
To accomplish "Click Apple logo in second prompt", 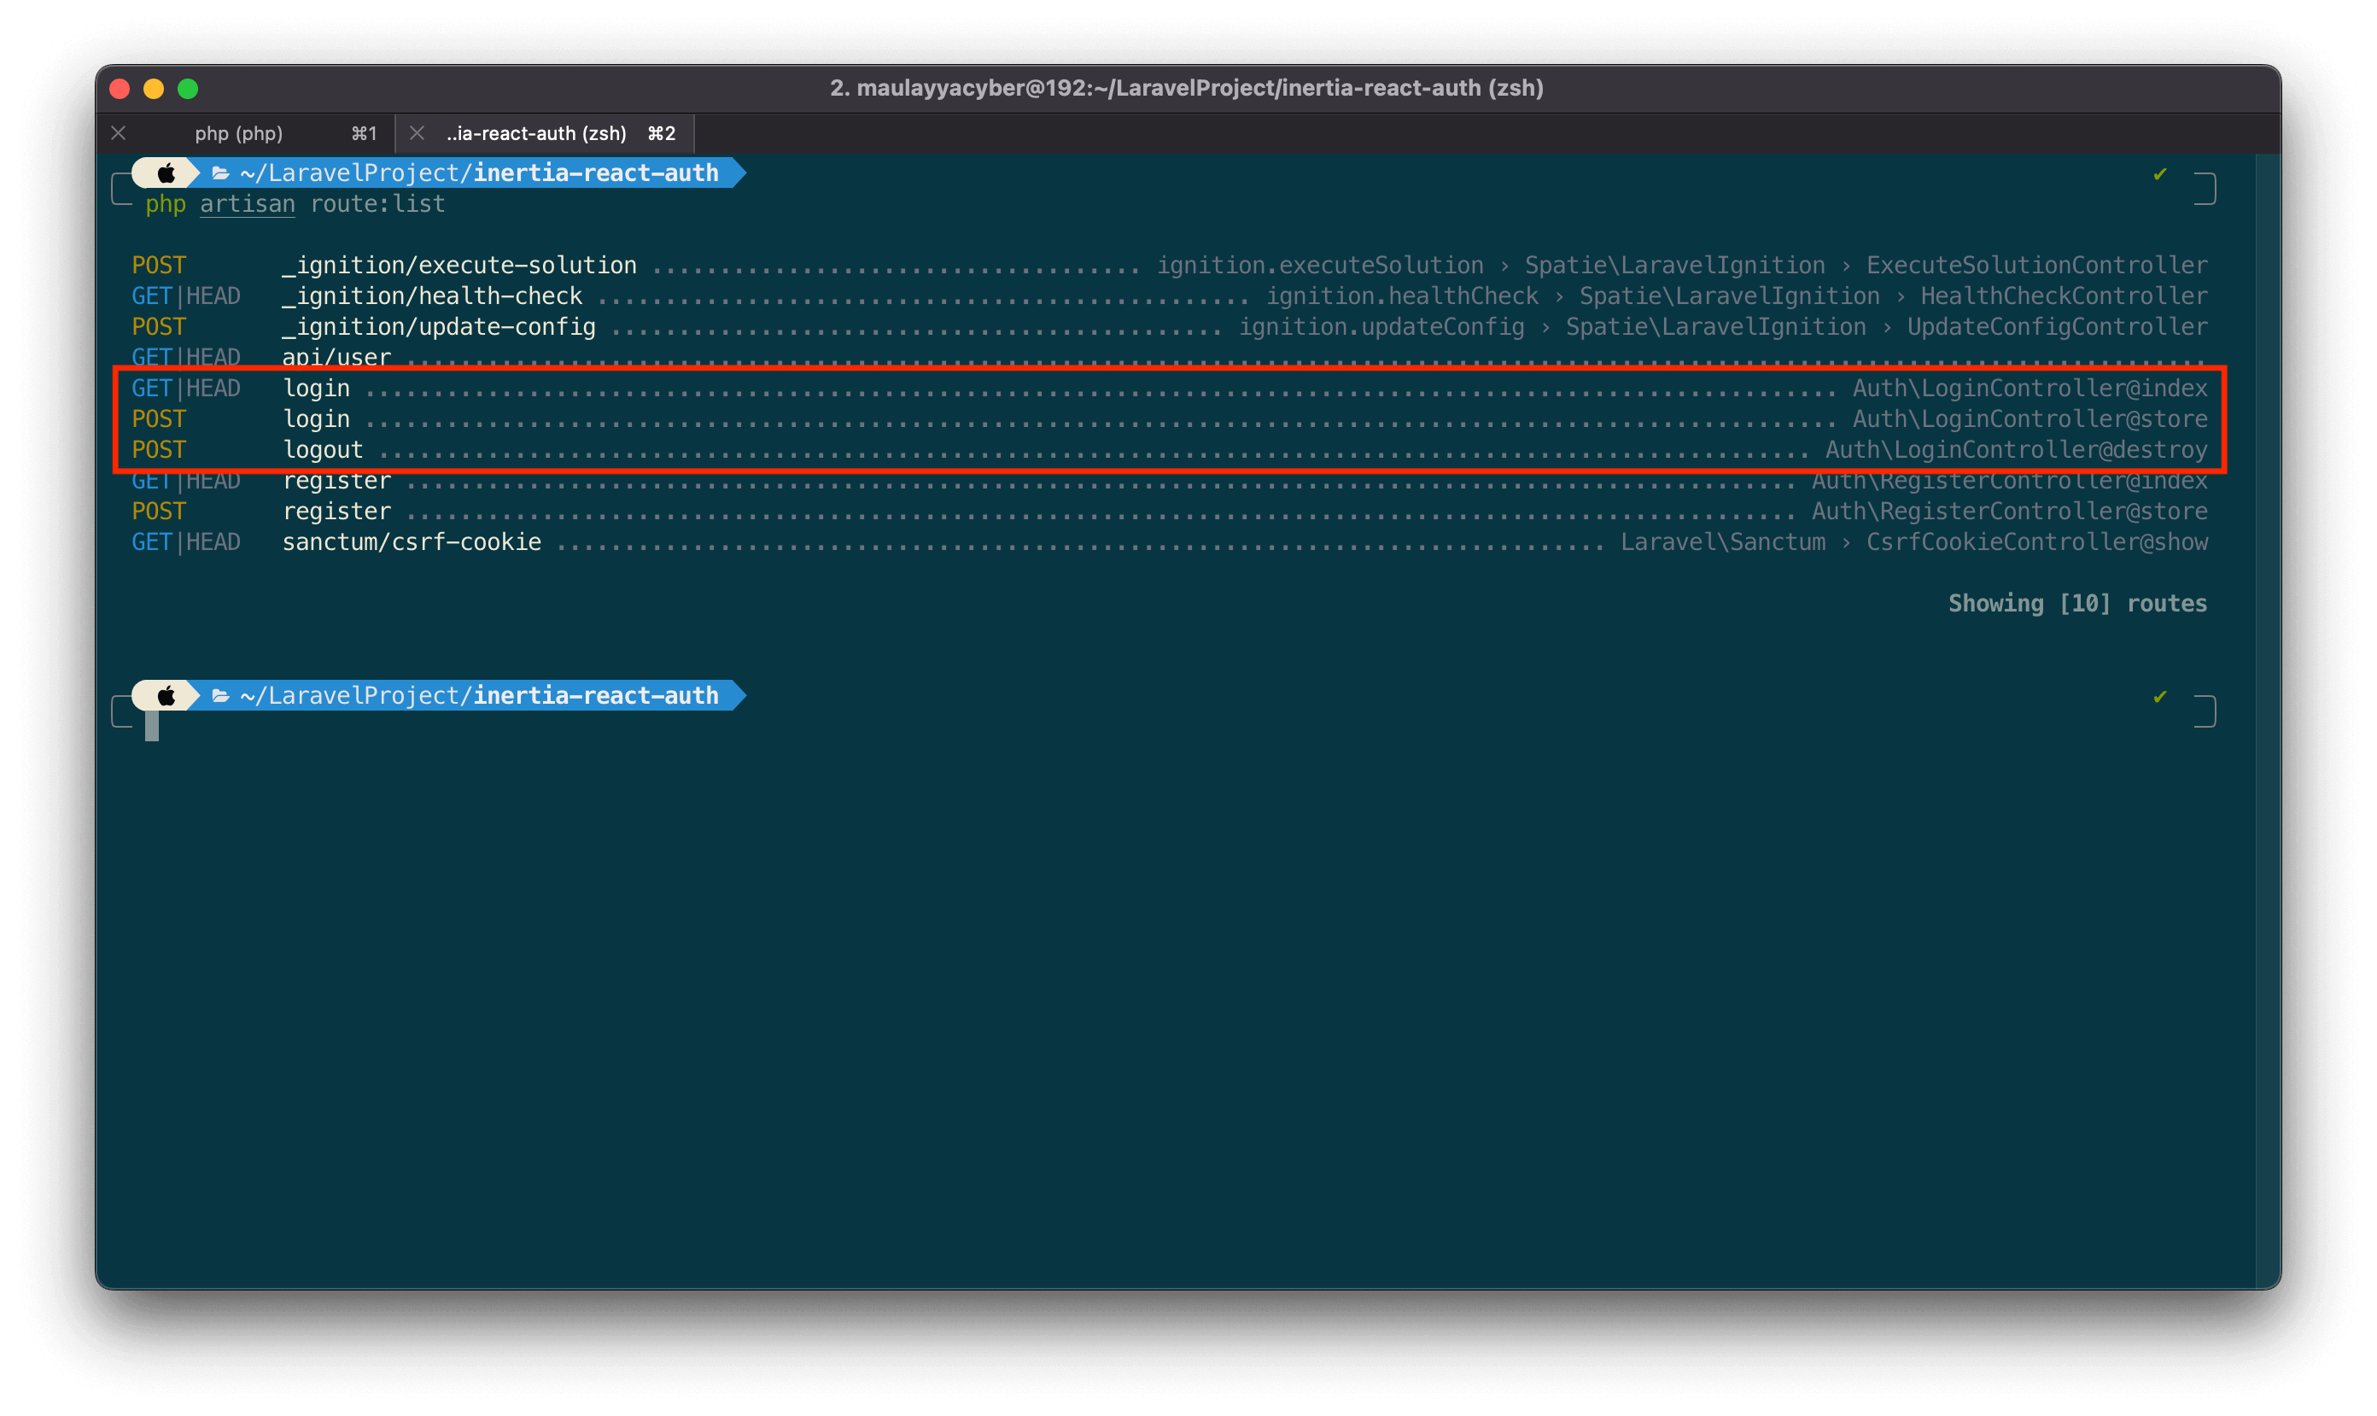I will click(x=166, y=695).
